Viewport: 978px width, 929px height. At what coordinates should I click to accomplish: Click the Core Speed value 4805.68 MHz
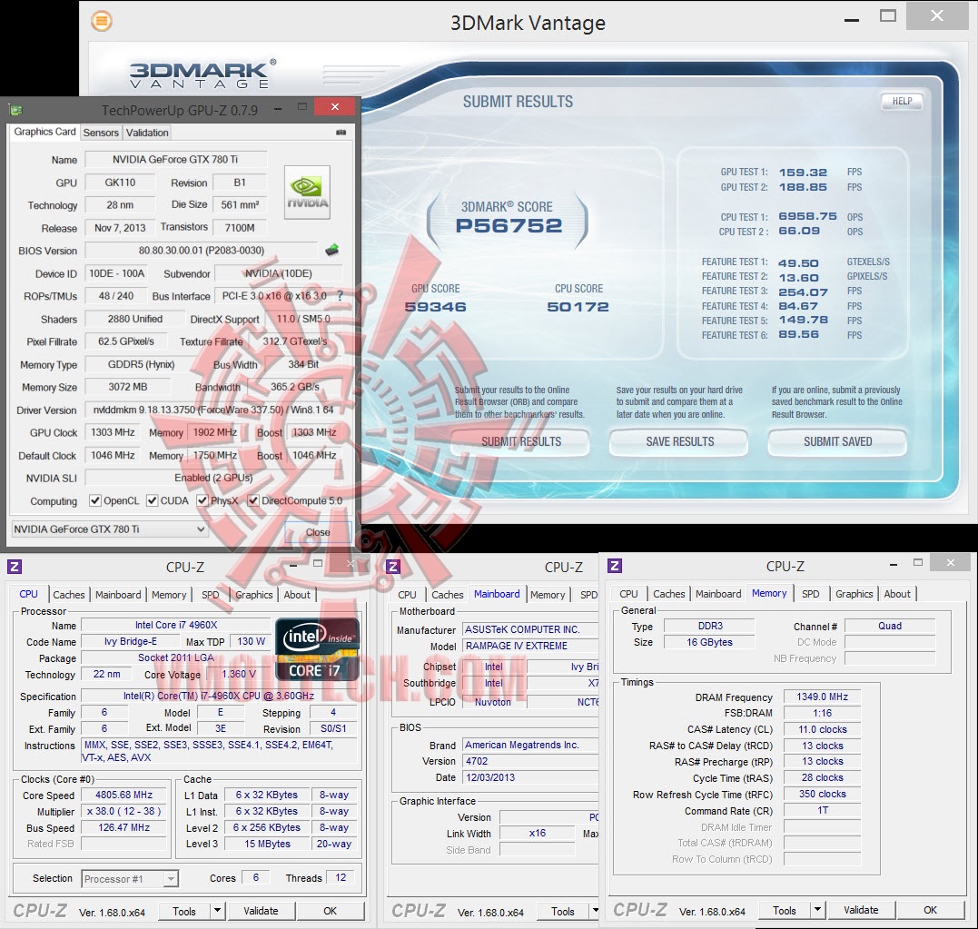123,795
